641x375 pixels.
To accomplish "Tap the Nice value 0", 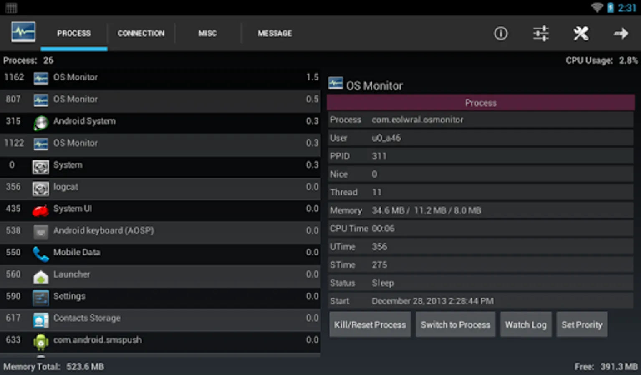I will (x=374, y=174).
